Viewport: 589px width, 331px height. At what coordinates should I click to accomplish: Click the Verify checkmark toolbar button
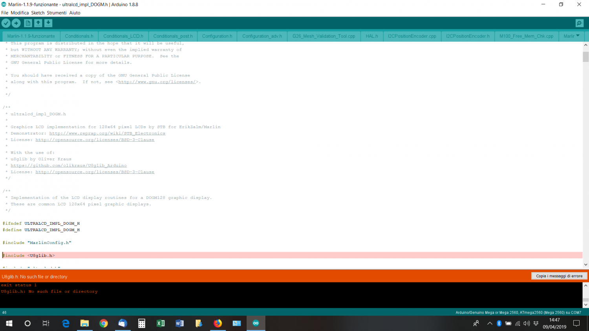tap(6, 24)
